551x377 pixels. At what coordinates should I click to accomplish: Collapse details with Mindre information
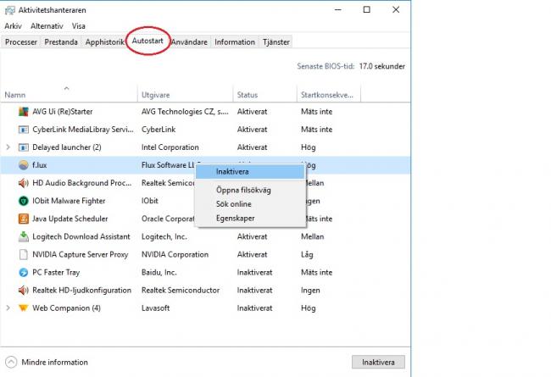(47, 363)
